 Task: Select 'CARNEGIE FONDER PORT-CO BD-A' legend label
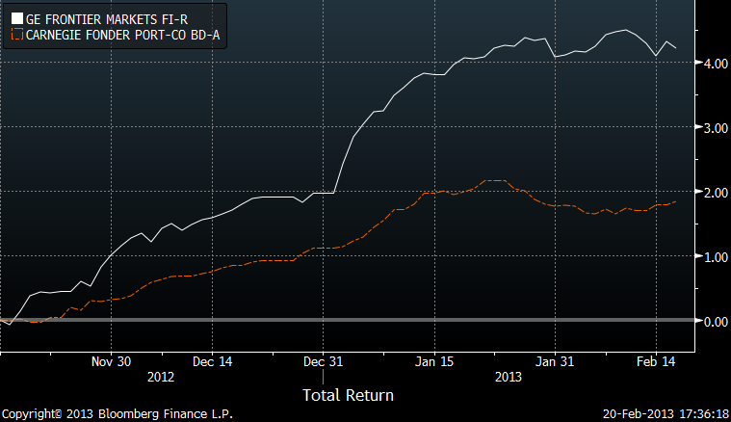pyautogui.click(x=122, y=35)
